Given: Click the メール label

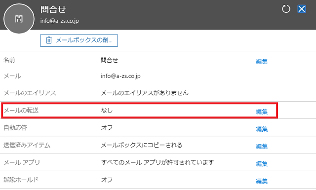Looking at the screenshot, I should click(x=12, y=76).
